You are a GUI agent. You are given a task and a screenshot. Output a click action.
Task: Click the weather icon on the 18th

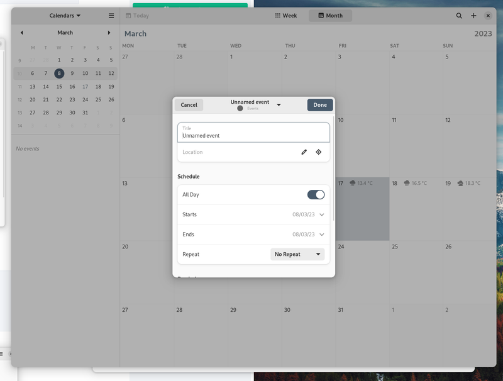point(407,183)
